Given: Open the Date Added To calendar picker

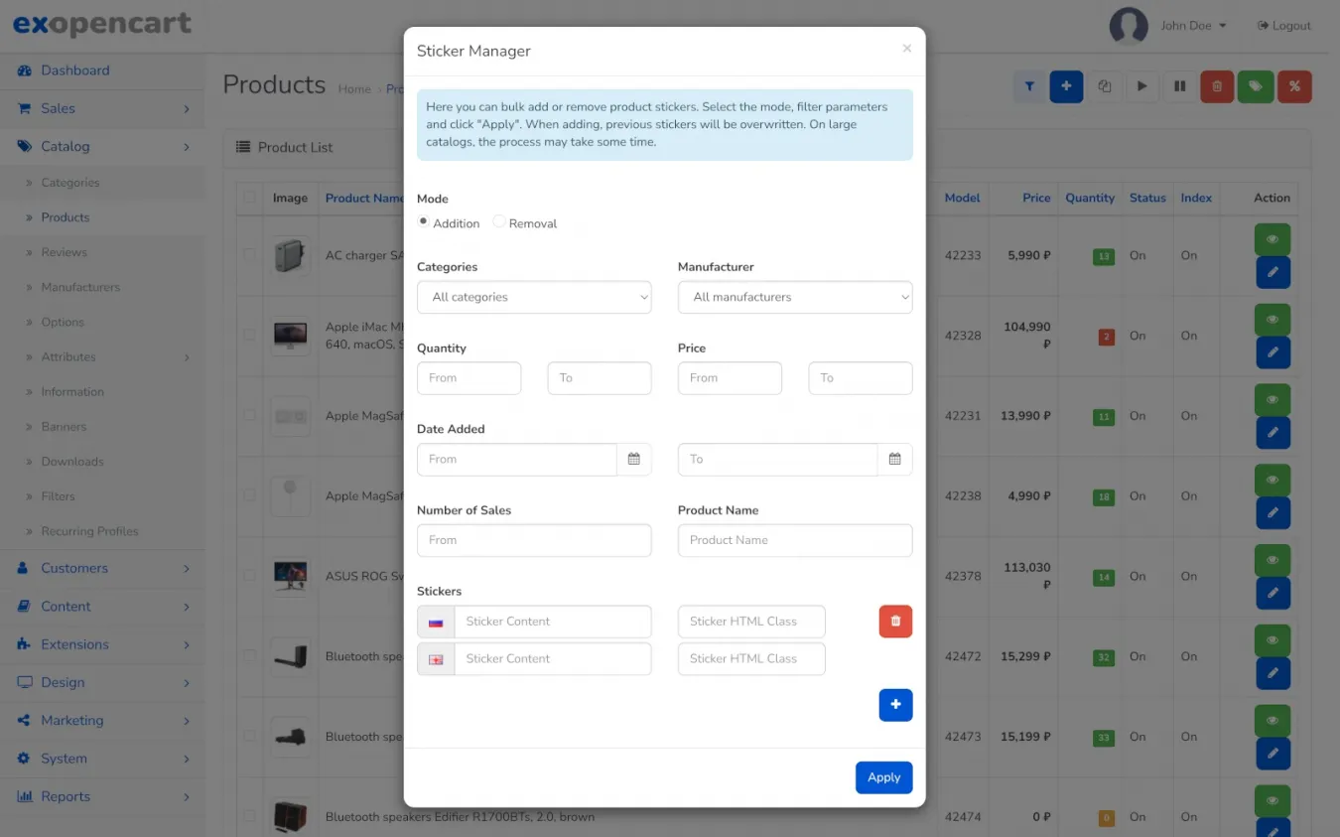Looking at the screenshot, I should pos(894,460).
